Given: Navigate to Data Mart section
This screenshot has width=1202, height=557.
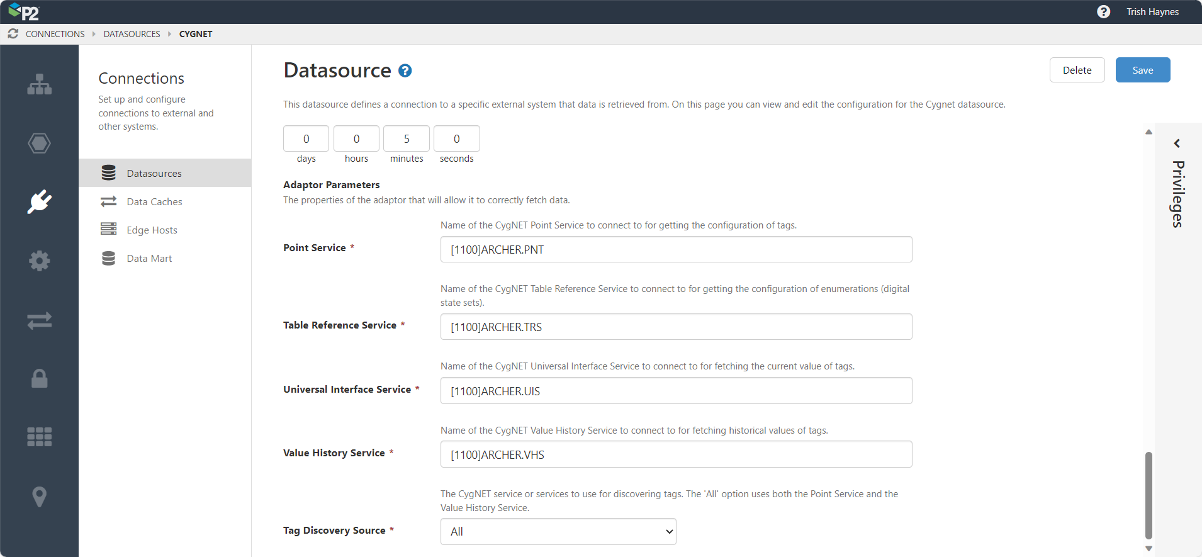Looking at the screenshot, I should click(149, 259).
